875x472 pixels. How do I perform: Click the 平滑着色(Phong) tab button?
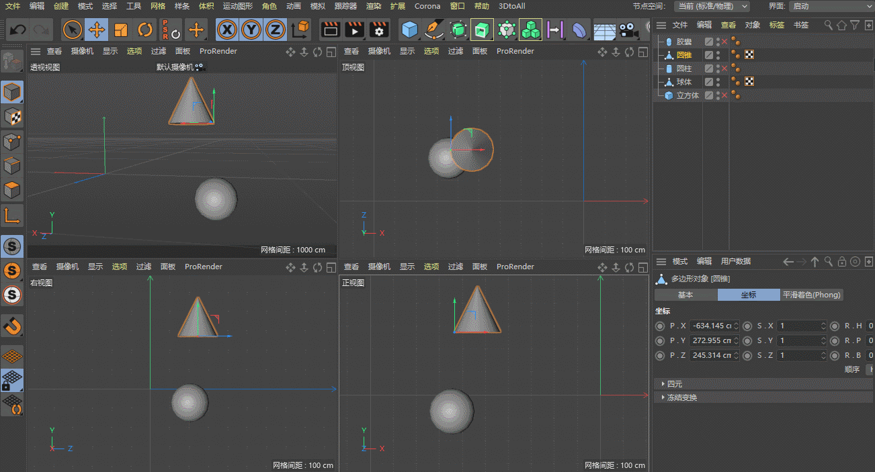pyautogui.click(x=811, y=295)
